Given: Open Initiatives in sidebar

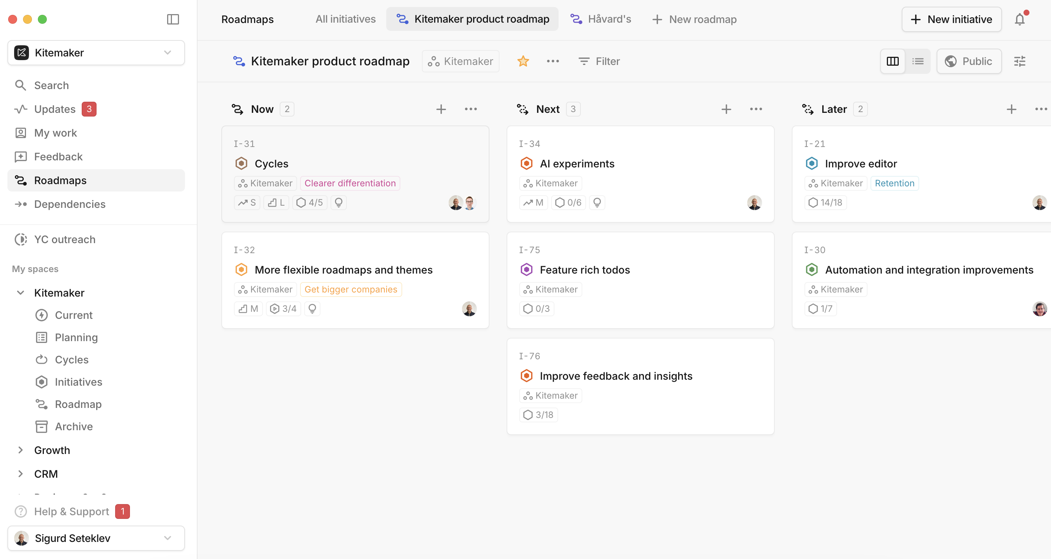Looking at the screenshot, I should [78, 382].
